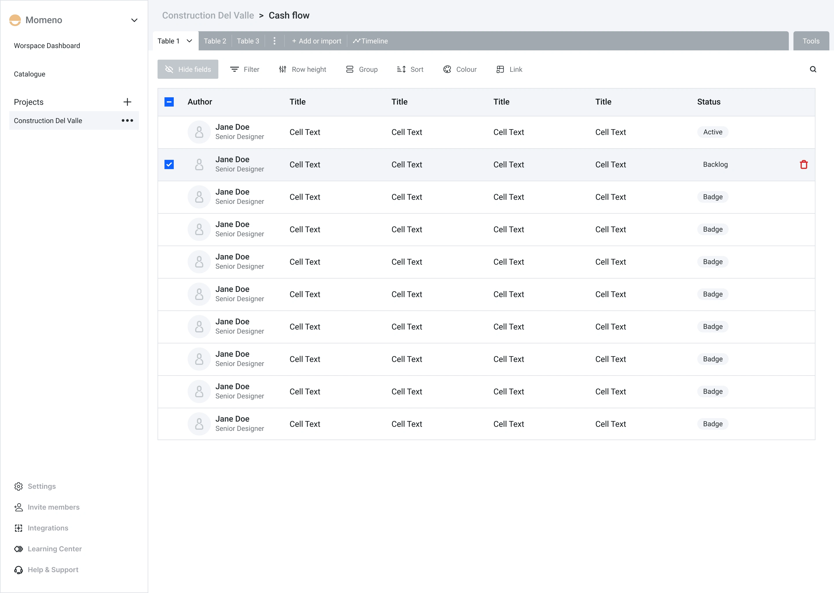
Task: Click avatar in the Backlog row
Action: (x=199, y=165)
